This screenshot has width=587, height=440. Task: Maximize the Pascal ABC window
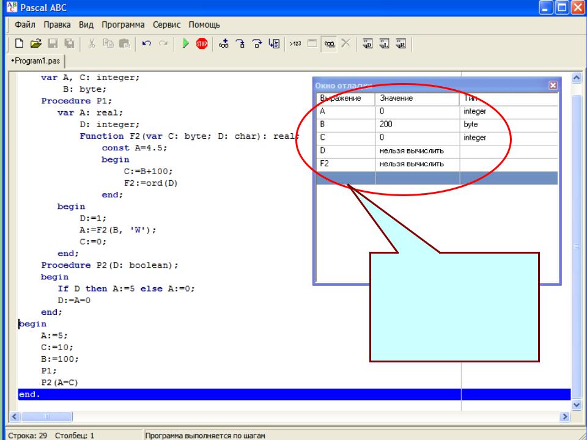coord(563,7)
